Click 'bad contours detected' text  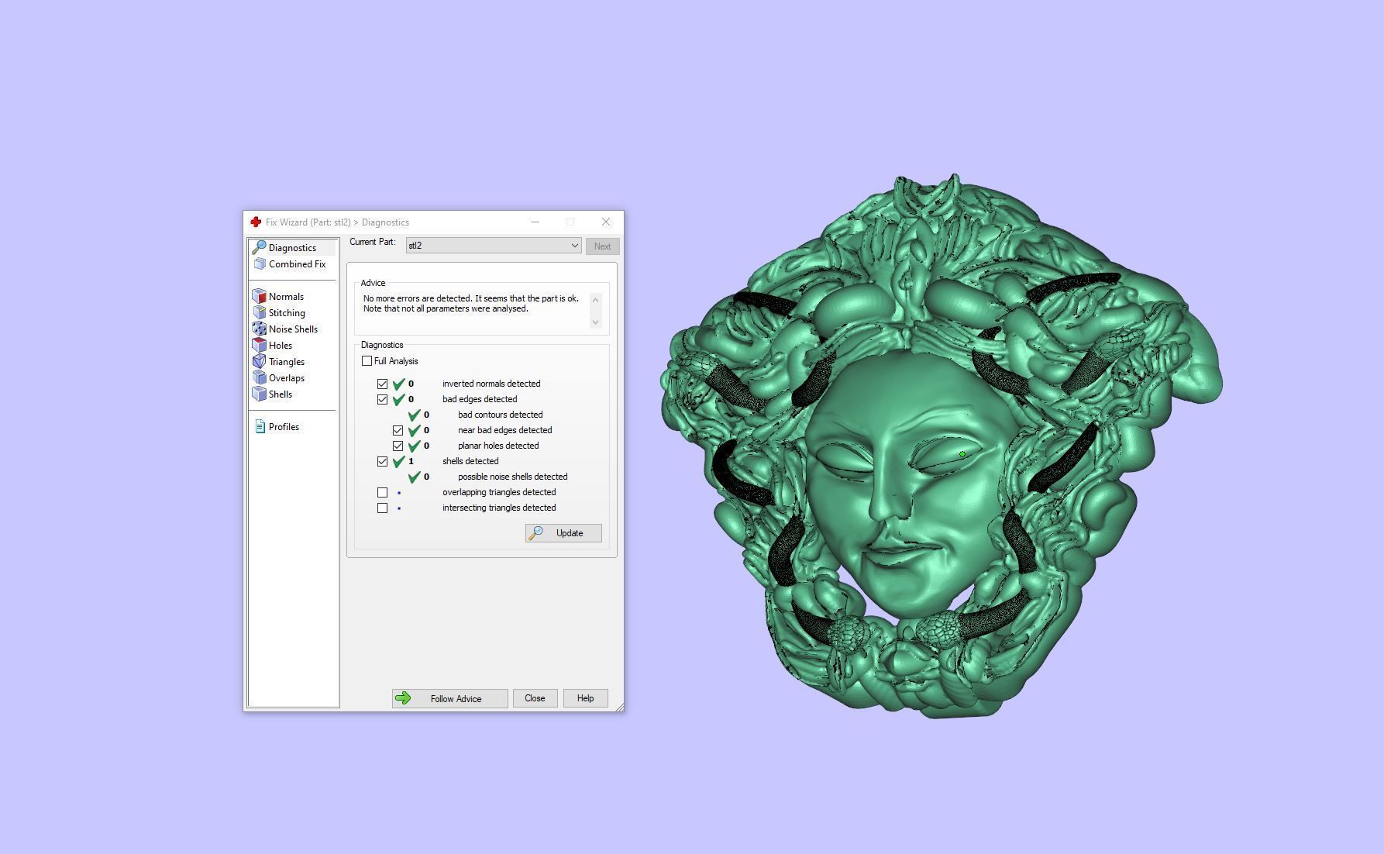pyautogui.click(x=500, y=415)
